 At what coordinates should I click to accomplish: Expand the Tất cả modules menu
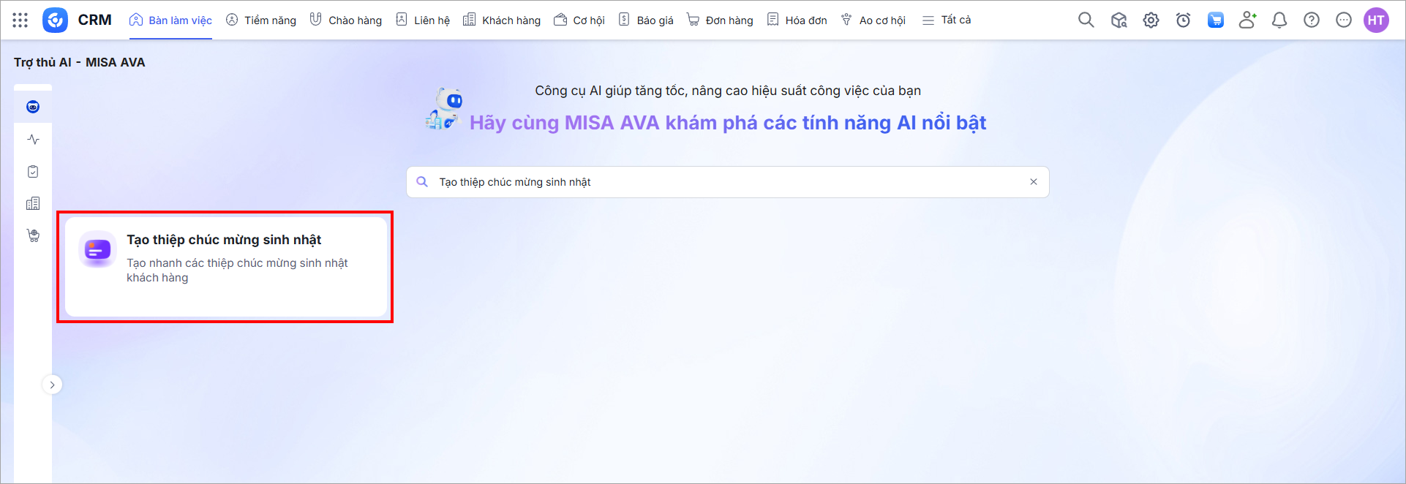coord(947,20)
